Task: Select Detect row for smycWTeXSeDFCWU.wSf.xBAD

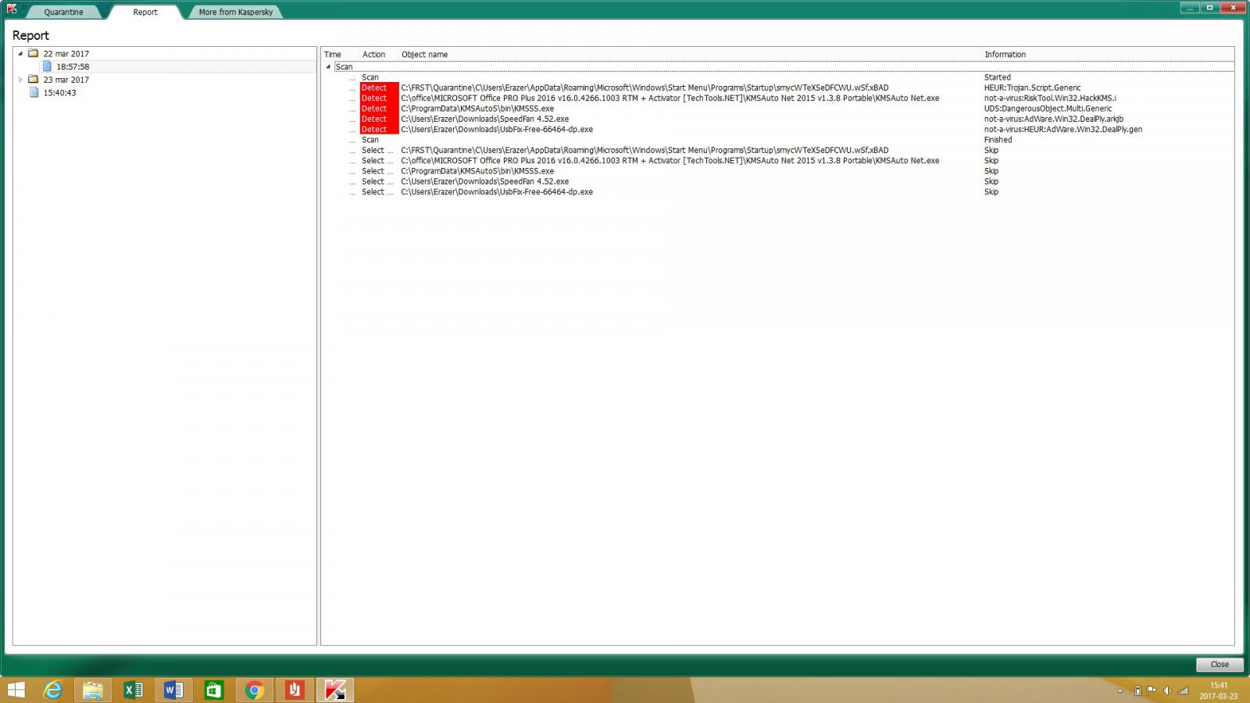Action: click(777, 87)
